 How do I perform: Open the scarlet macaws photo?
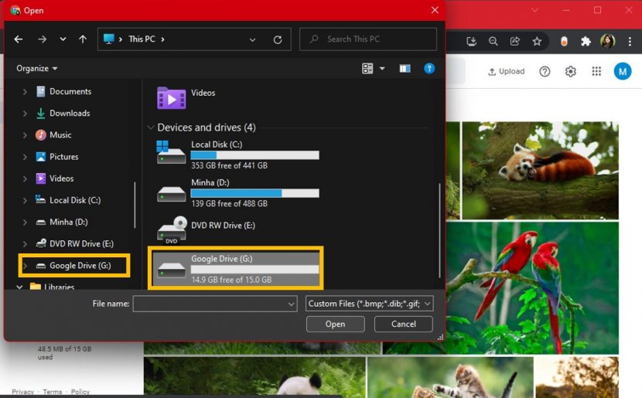[x=532, y=288]
